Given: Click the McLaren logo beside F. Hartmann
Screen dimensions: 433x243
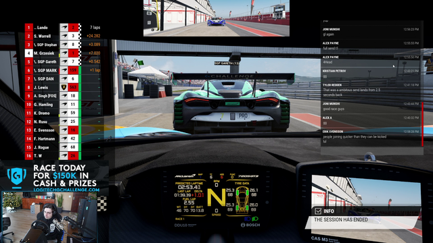Looking at the screenshot, I should click(64, 138).
